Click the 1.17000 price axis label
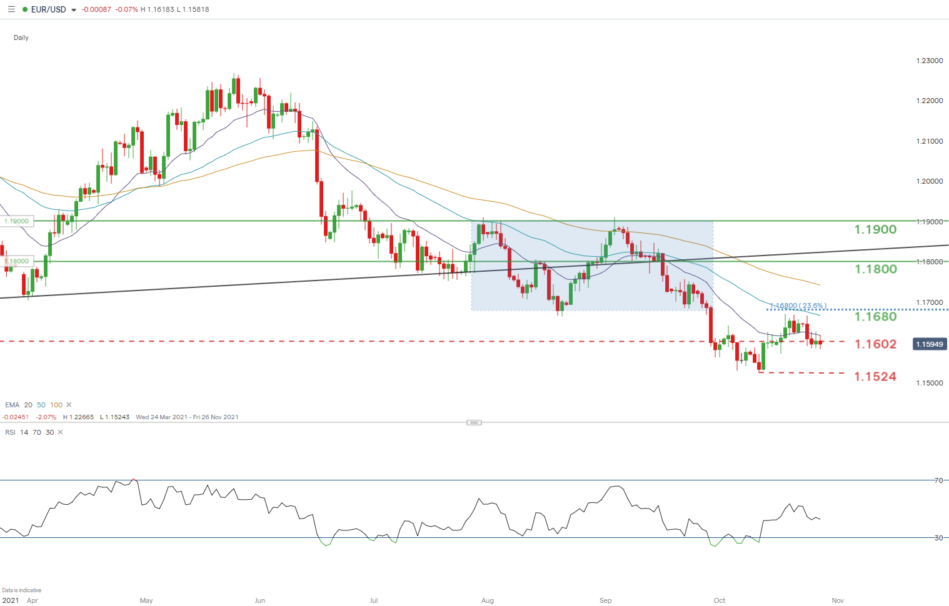This screenshot has width=949, height=606. (930, 302)
